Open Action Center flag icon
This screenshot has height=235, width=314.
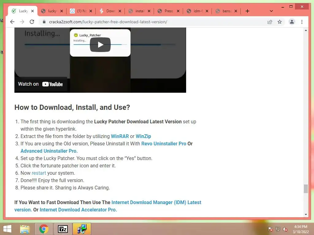coord(270,229)
